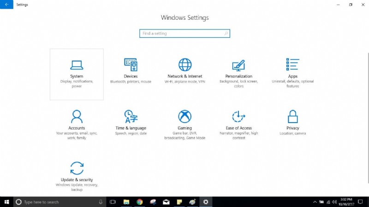Click 'Windows Update, recovery, backup' description
Image resolution: width=369 pixels, height=207 pixels.
coord(77,187)
